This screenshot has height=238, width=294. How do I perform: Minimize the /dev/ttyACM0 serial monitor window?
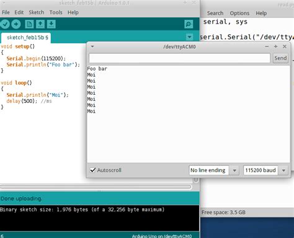point(267,46)
